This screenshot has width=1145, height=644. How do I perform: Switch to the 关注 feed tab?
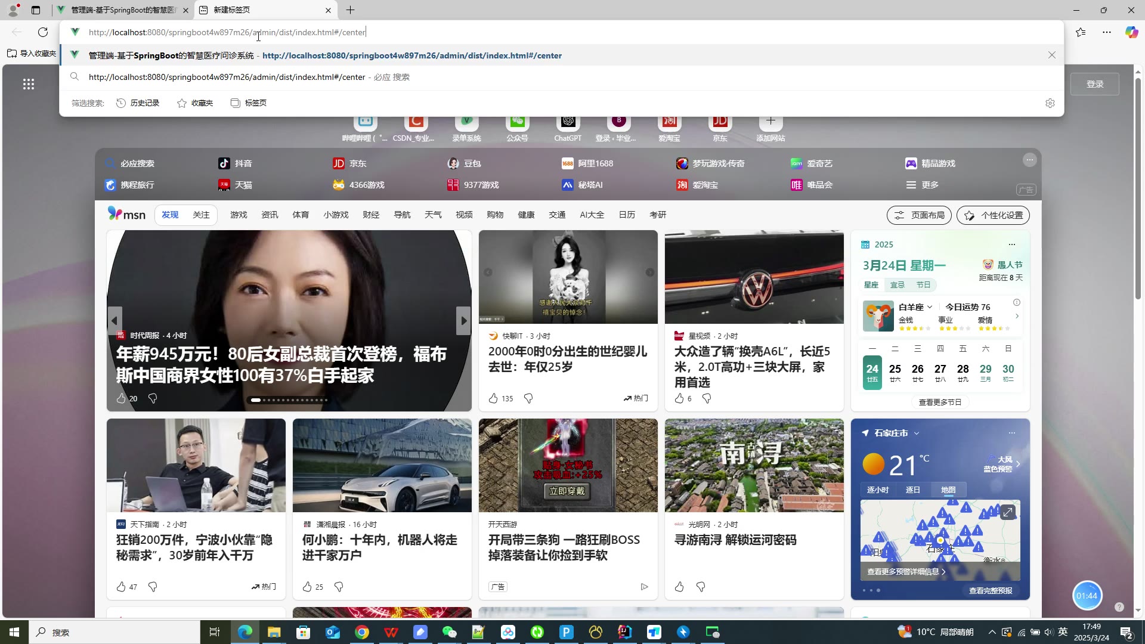201,215
